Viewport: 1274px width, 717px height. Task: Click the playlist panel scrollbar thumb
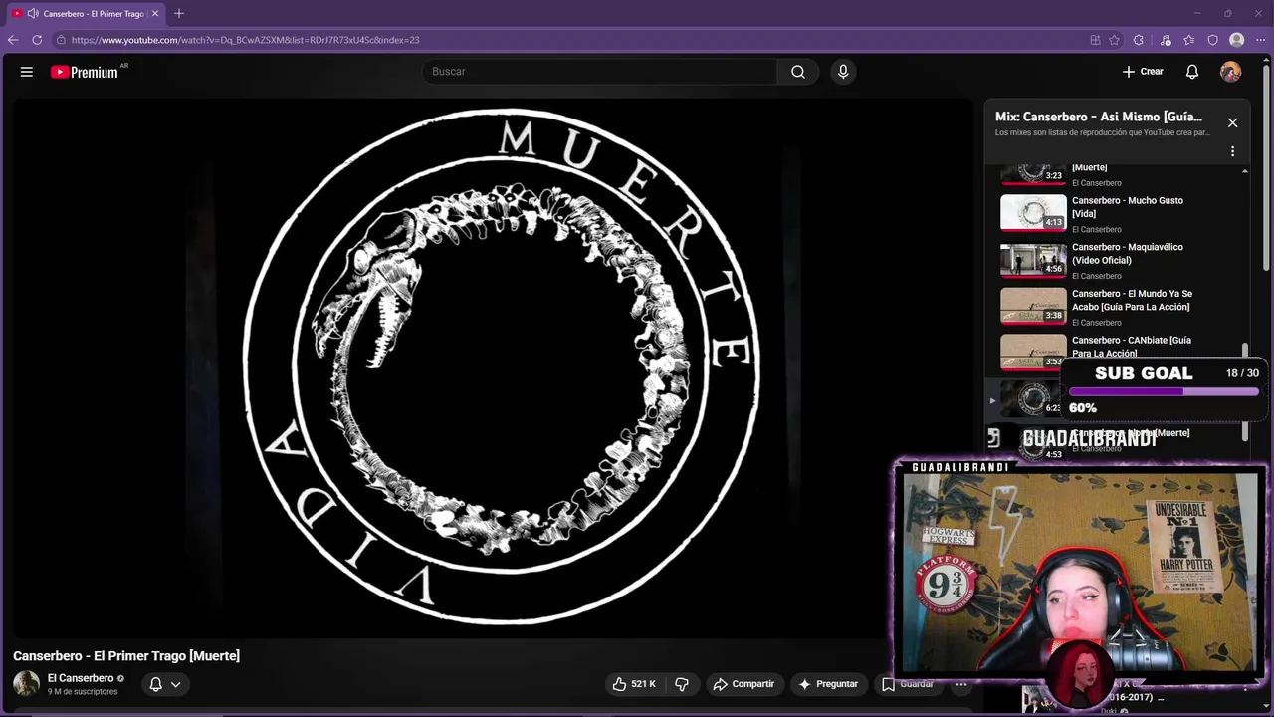tap(1244, 393)
